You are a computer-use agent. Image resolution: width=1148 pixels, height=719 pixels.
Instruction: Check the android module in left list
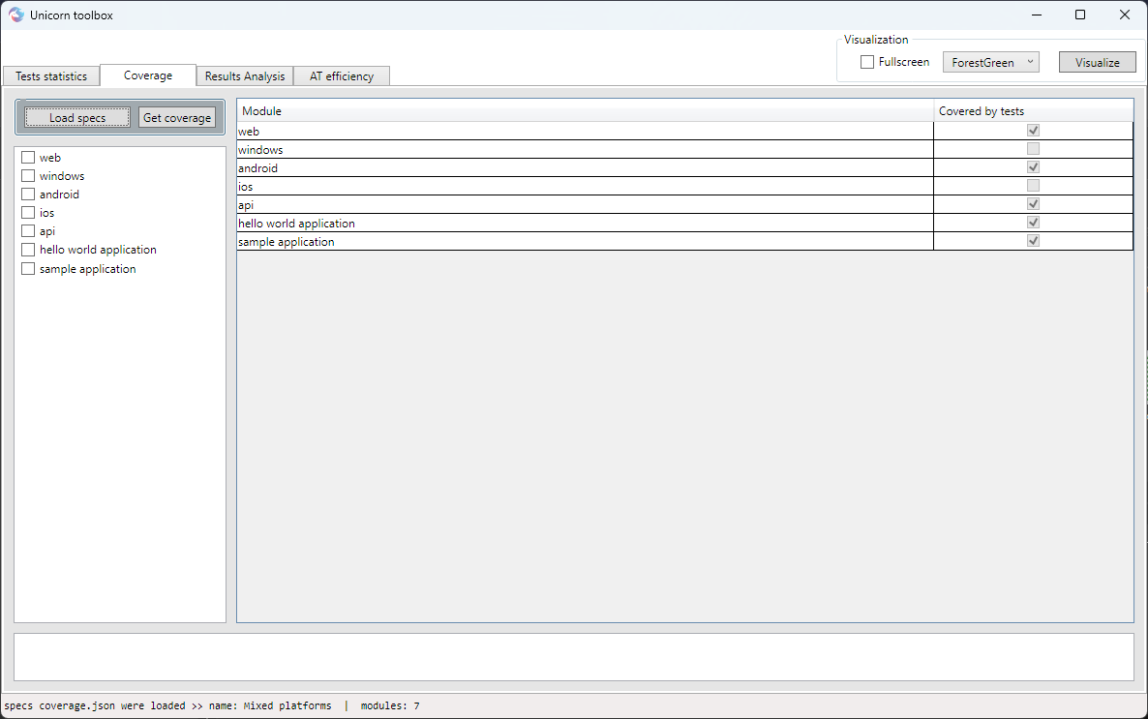pyautogui.click(x=28, y=195)
